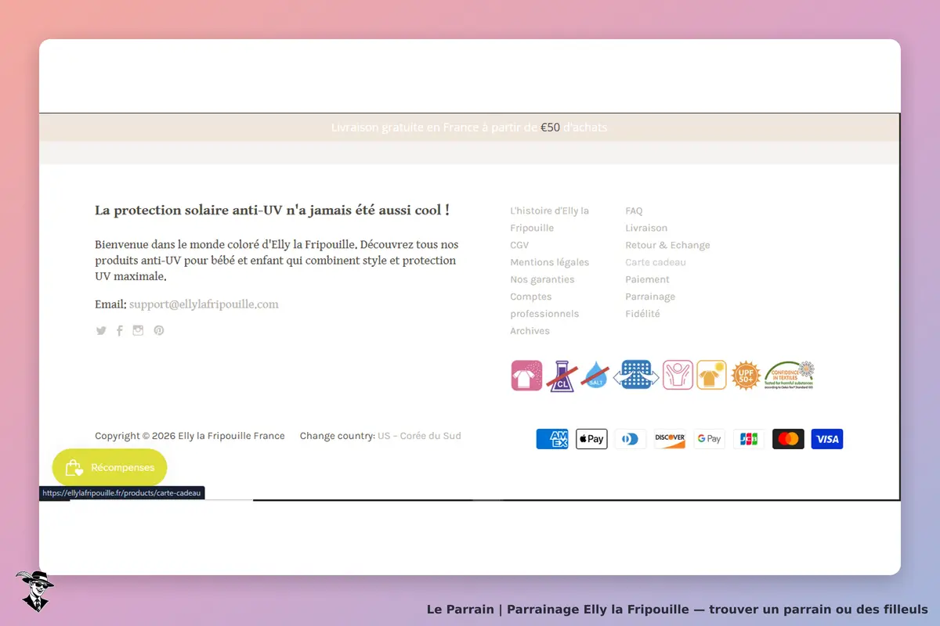Click the Mastercard payment icon
This screenshot has height=626, width=940.
pos(788,439)
